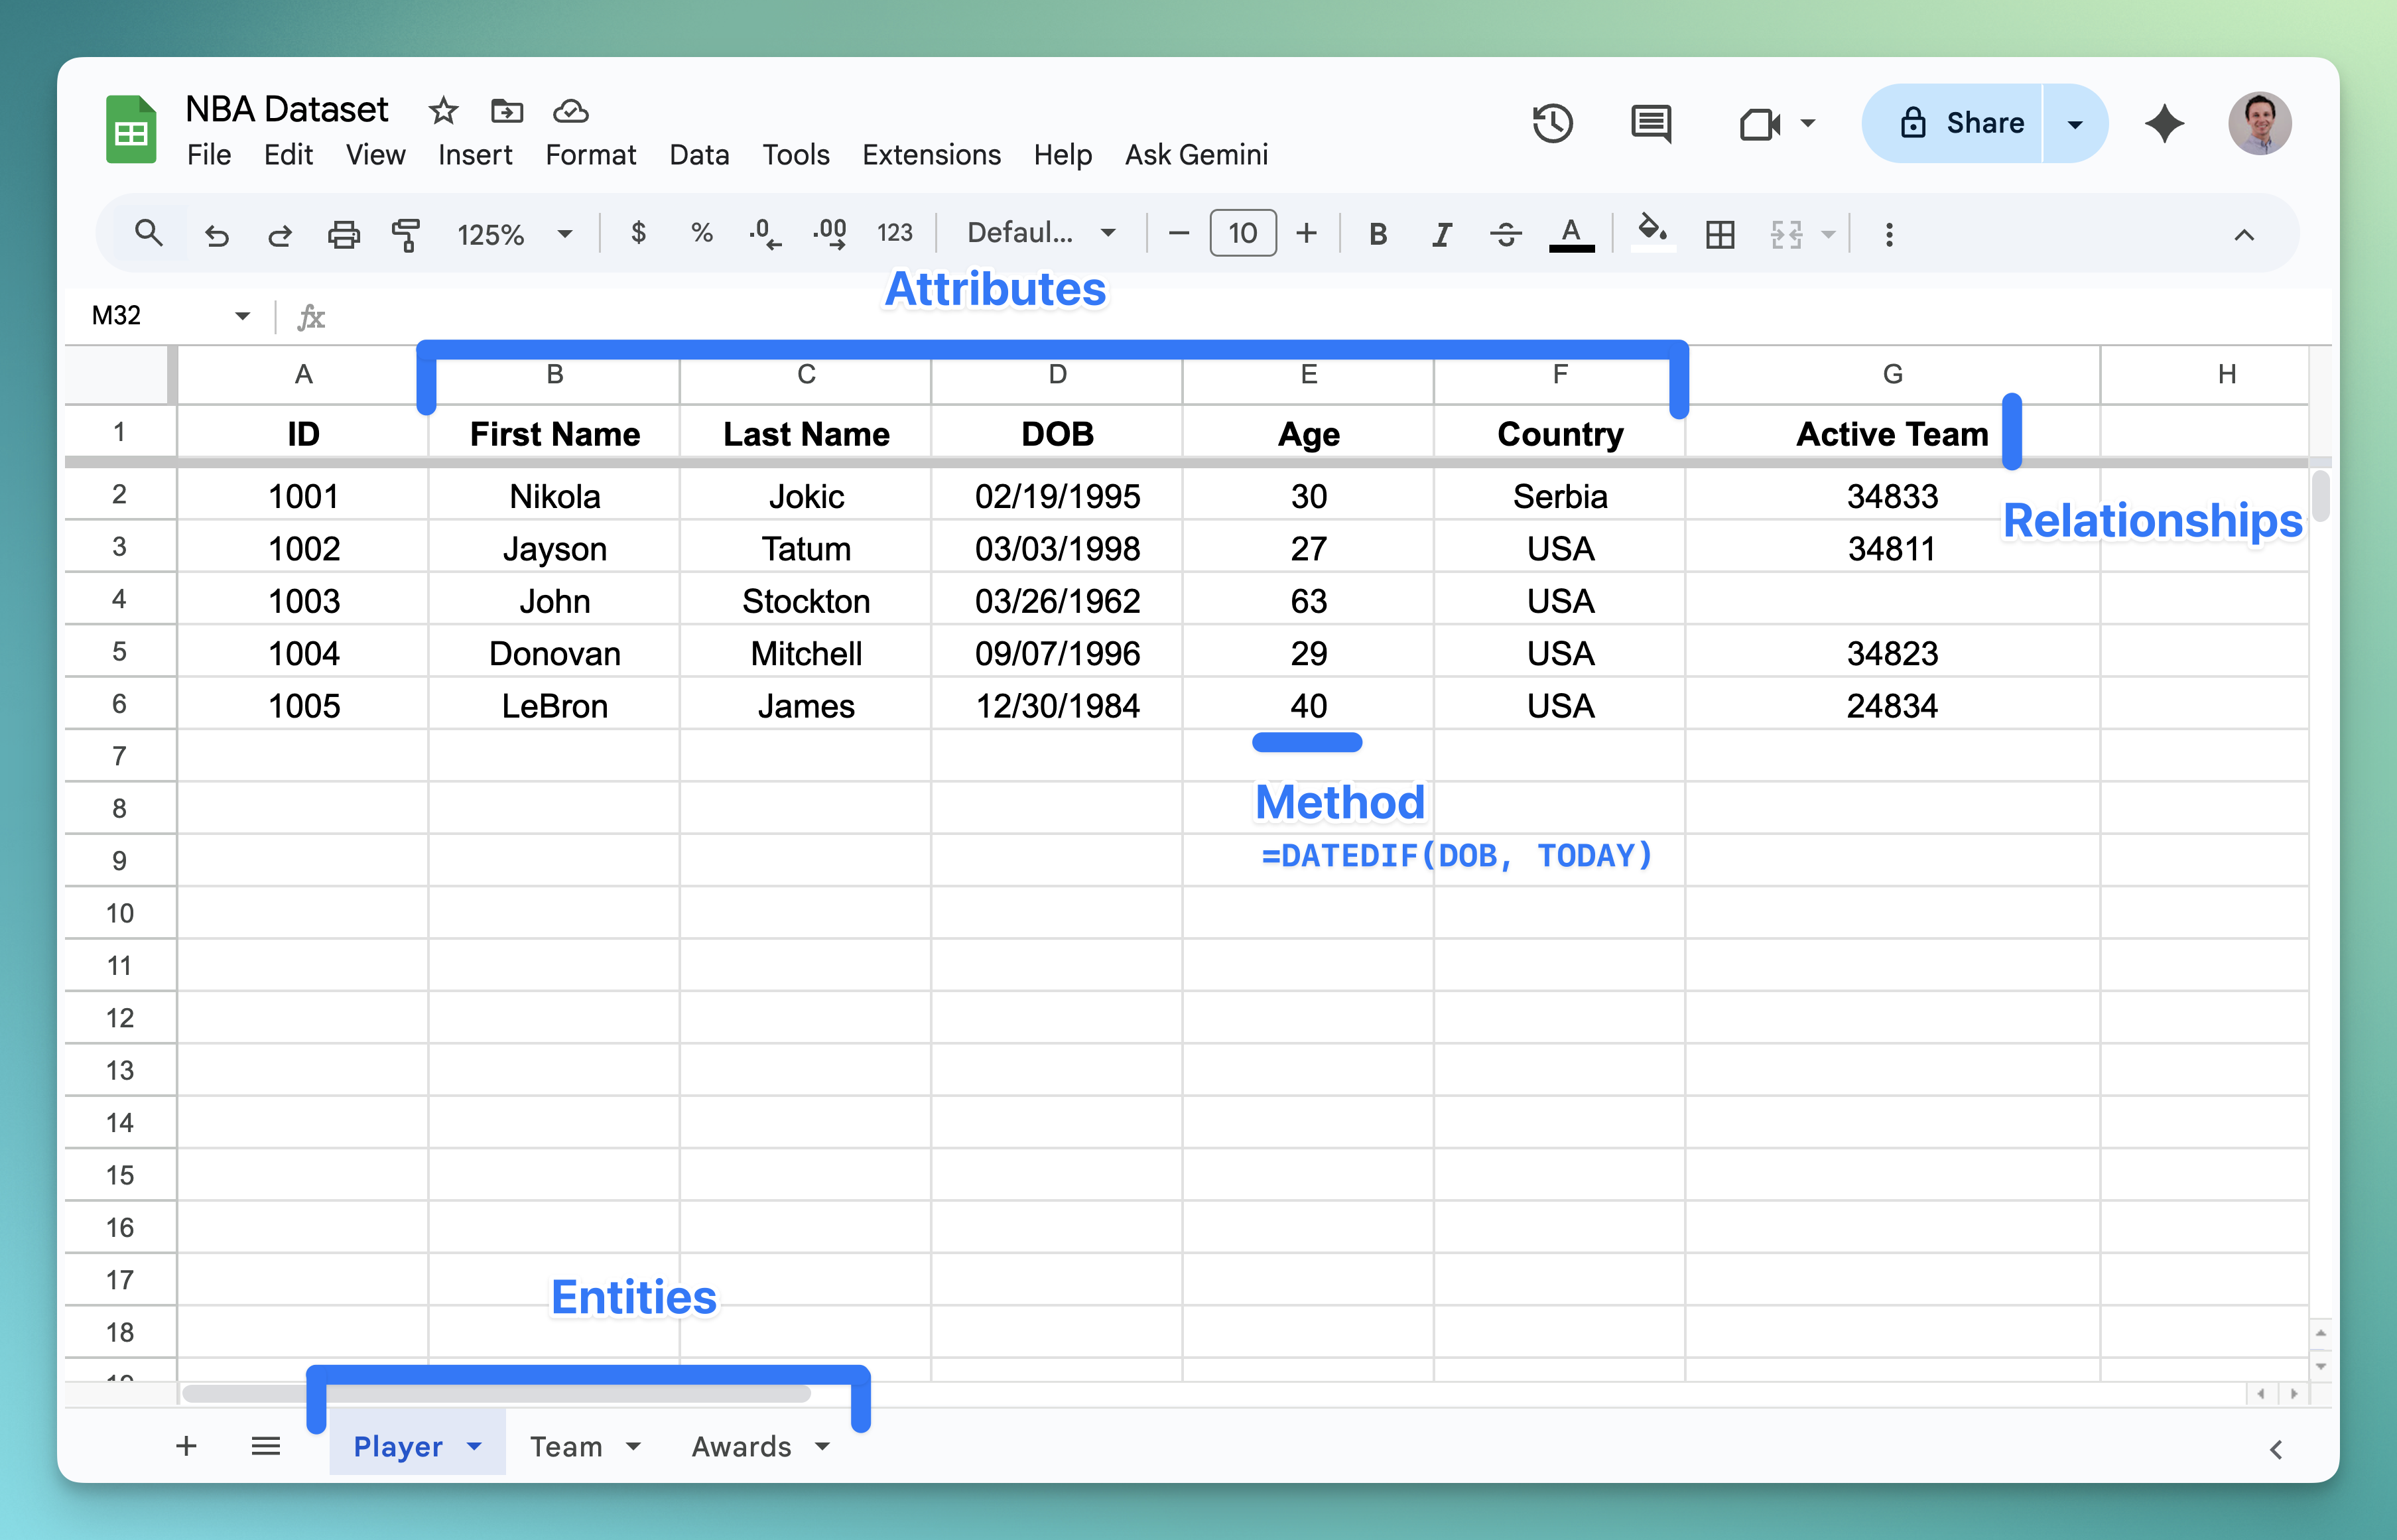2397x1540 pixels.
Task: Open the fill color picker
Action: [x=1652, y=233]
